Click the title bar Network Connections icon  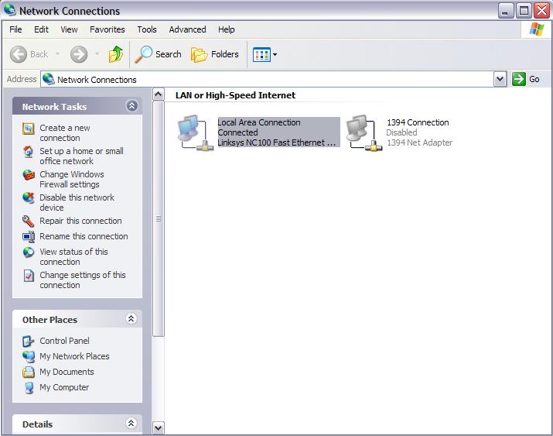(x=9, y=10)
